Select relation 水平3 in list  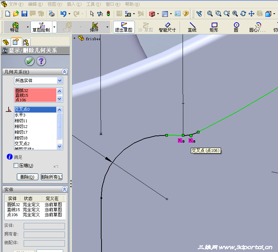click(x=36, y=115)
